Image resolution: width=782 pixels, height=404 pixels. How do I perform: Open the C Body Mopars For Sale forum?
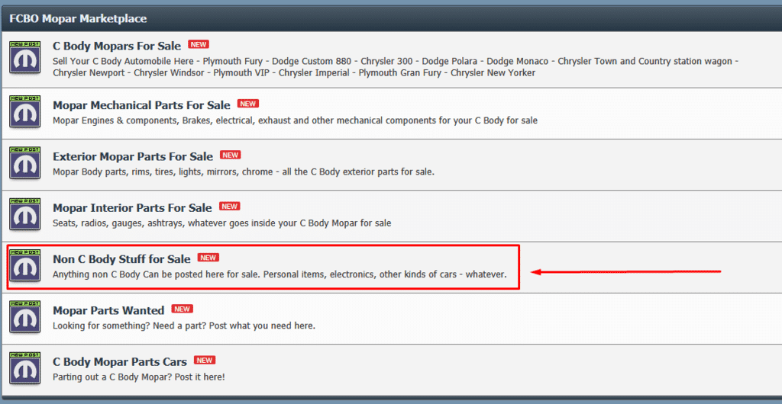117,46
